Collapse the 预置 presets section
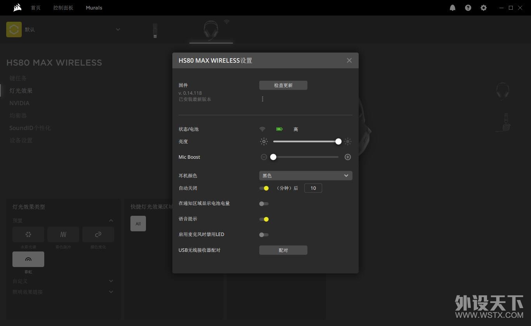 (x=111, y=221)
